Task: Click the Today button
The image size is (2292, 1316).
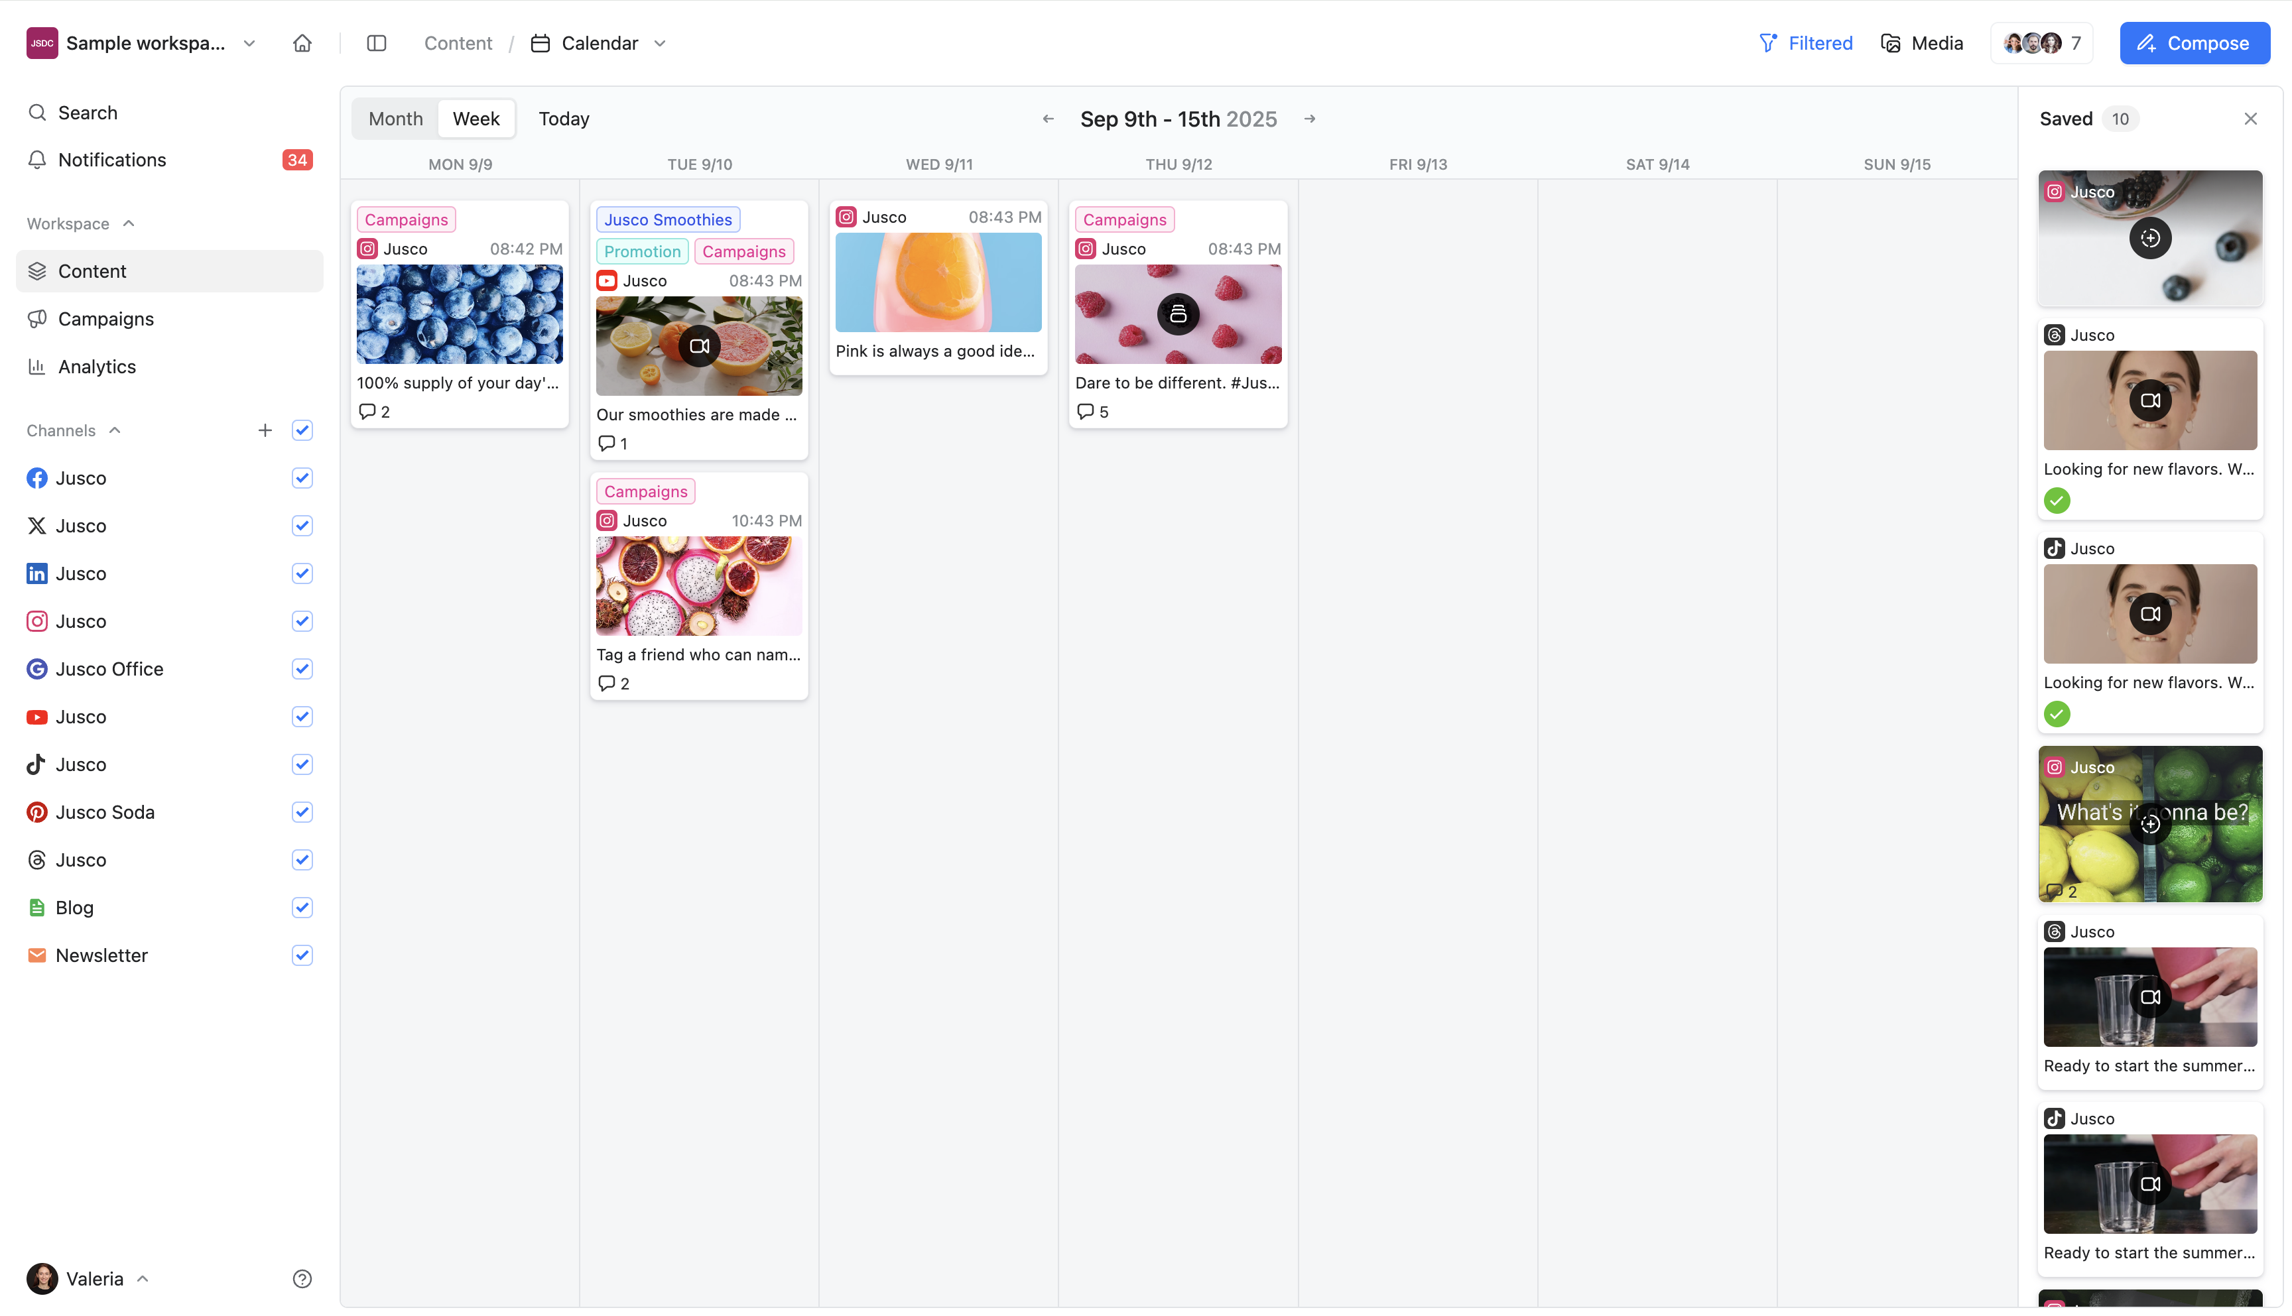Action: point(563,119)
